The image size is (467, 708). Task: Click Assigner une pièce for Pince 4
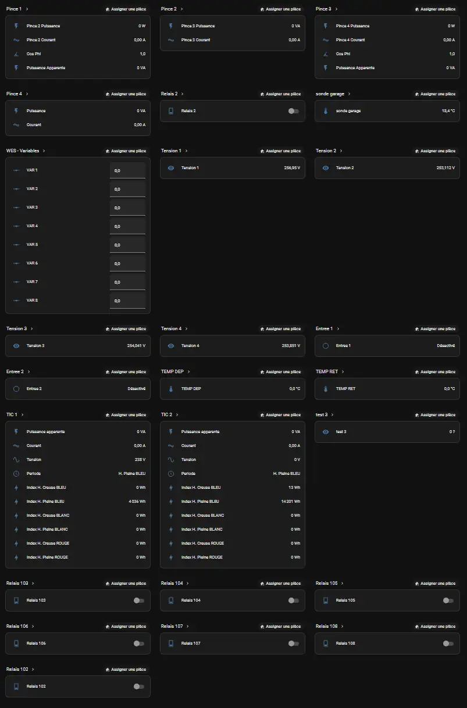click(x=126, y=94)
